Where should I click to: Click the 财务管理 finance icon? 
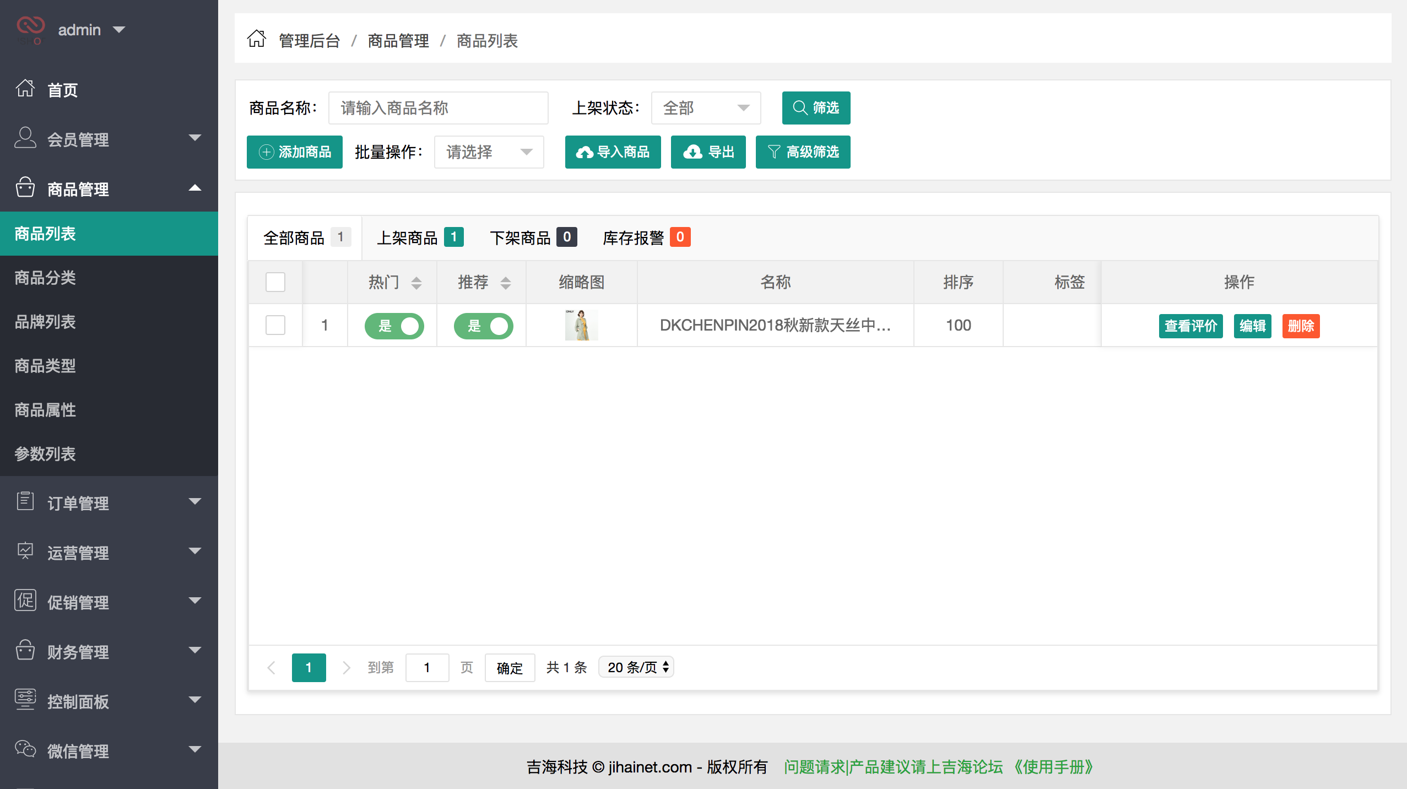click(x=25, y=651)
